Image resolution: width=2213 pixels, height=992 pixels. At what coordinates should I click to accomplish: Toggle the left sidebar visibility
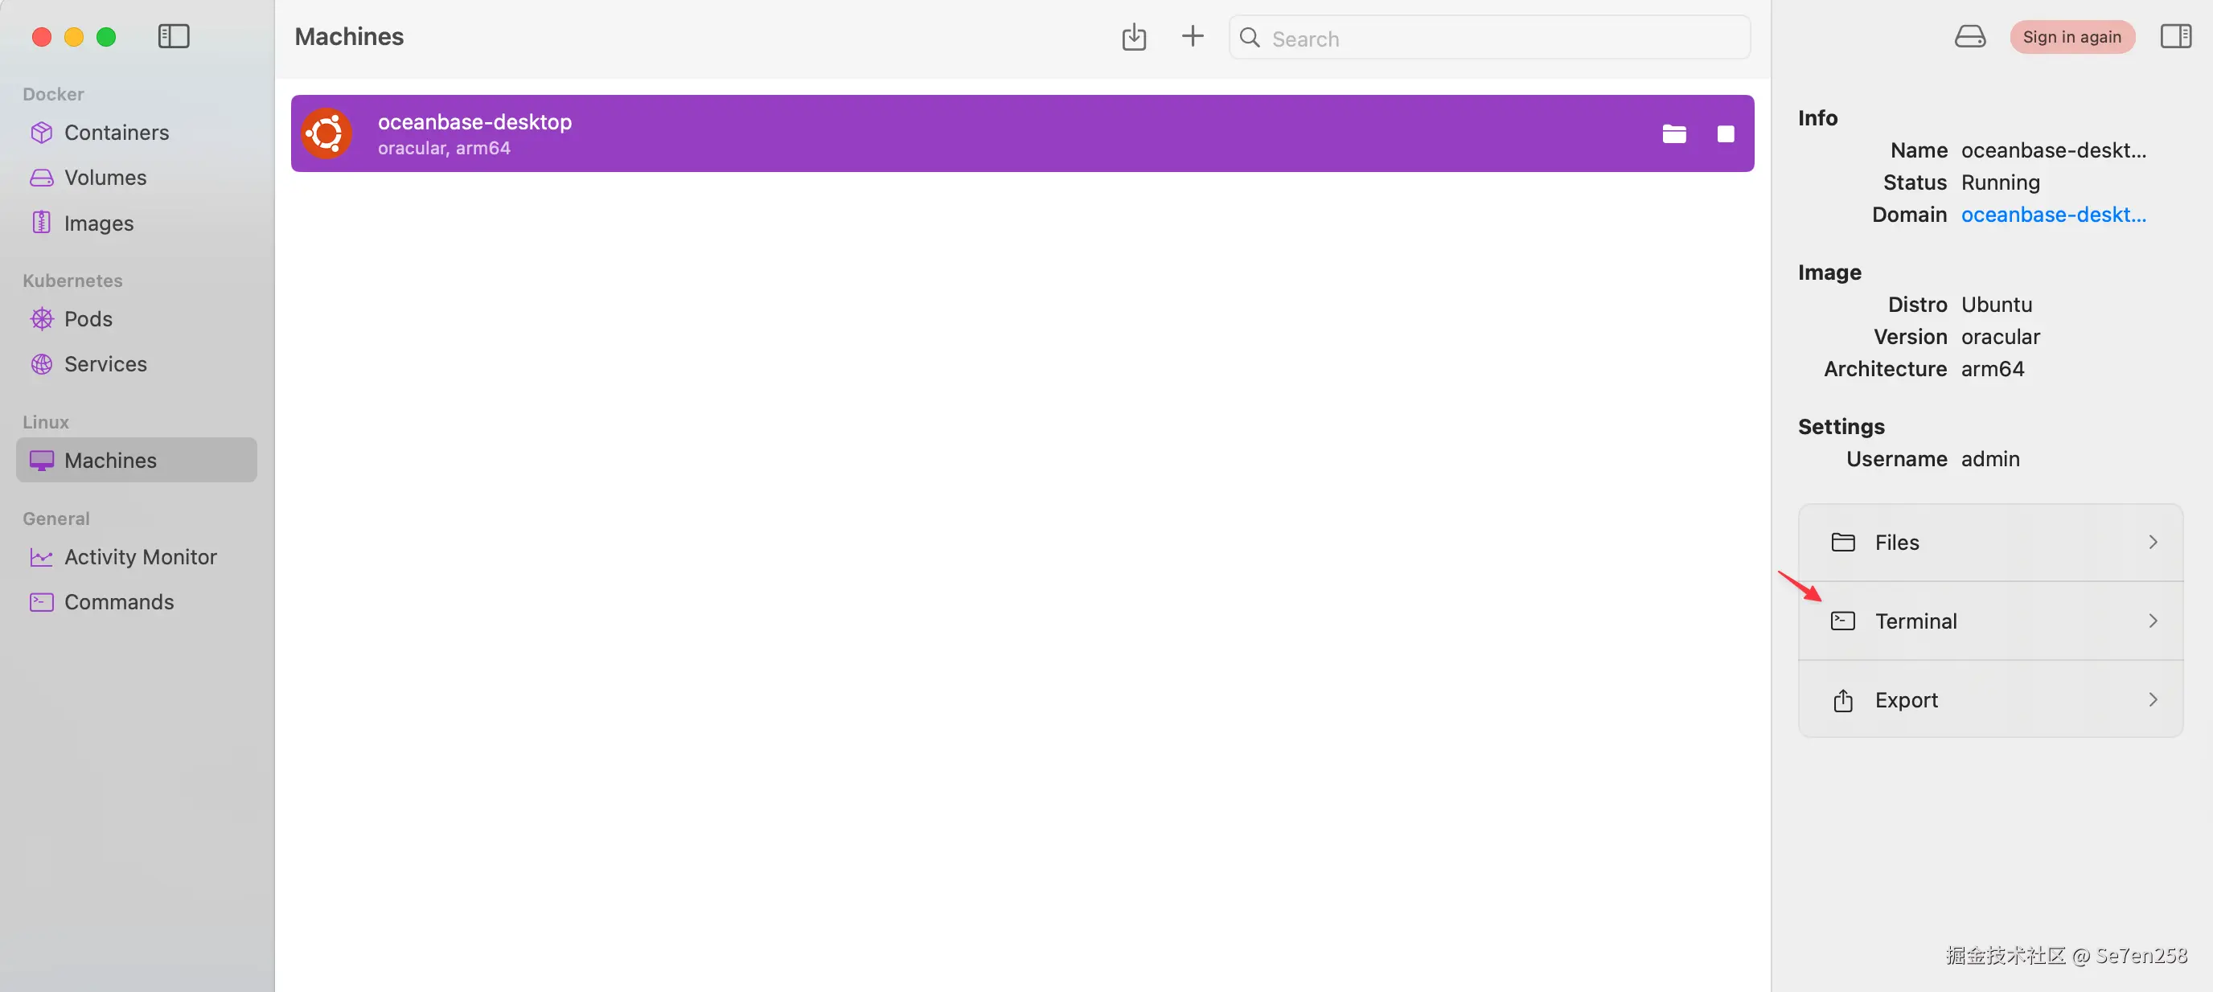174,36
